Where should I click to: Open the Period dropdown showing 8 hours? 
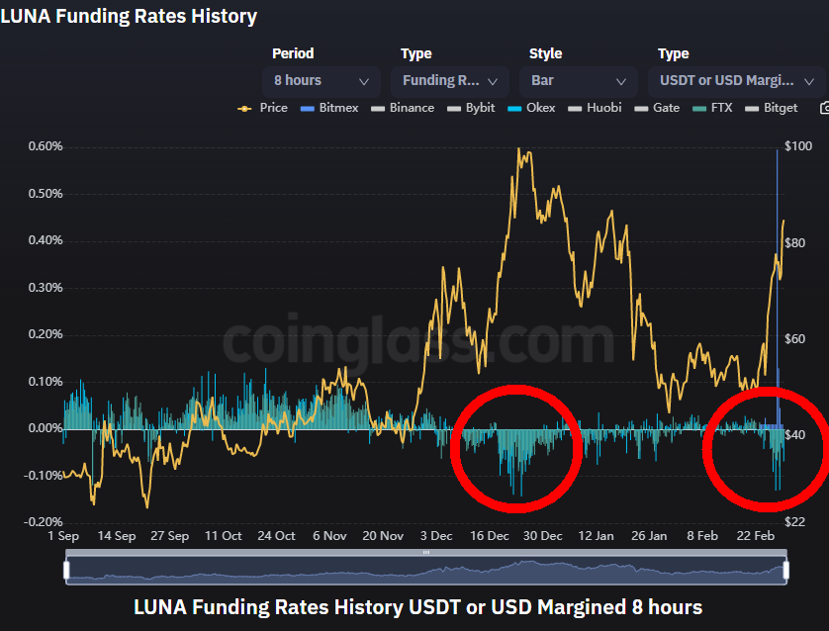[x=322, y=81]
